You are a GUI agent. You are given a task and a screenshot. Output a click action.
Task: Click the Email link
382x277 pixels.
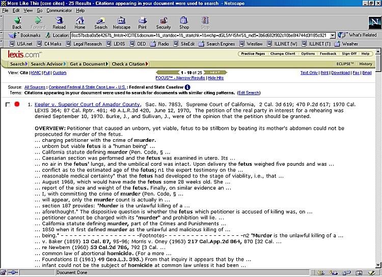coord(367,73)
